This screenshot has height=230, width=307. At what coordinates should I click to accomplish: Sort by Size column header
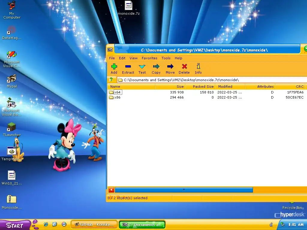[x=170, y=87]
